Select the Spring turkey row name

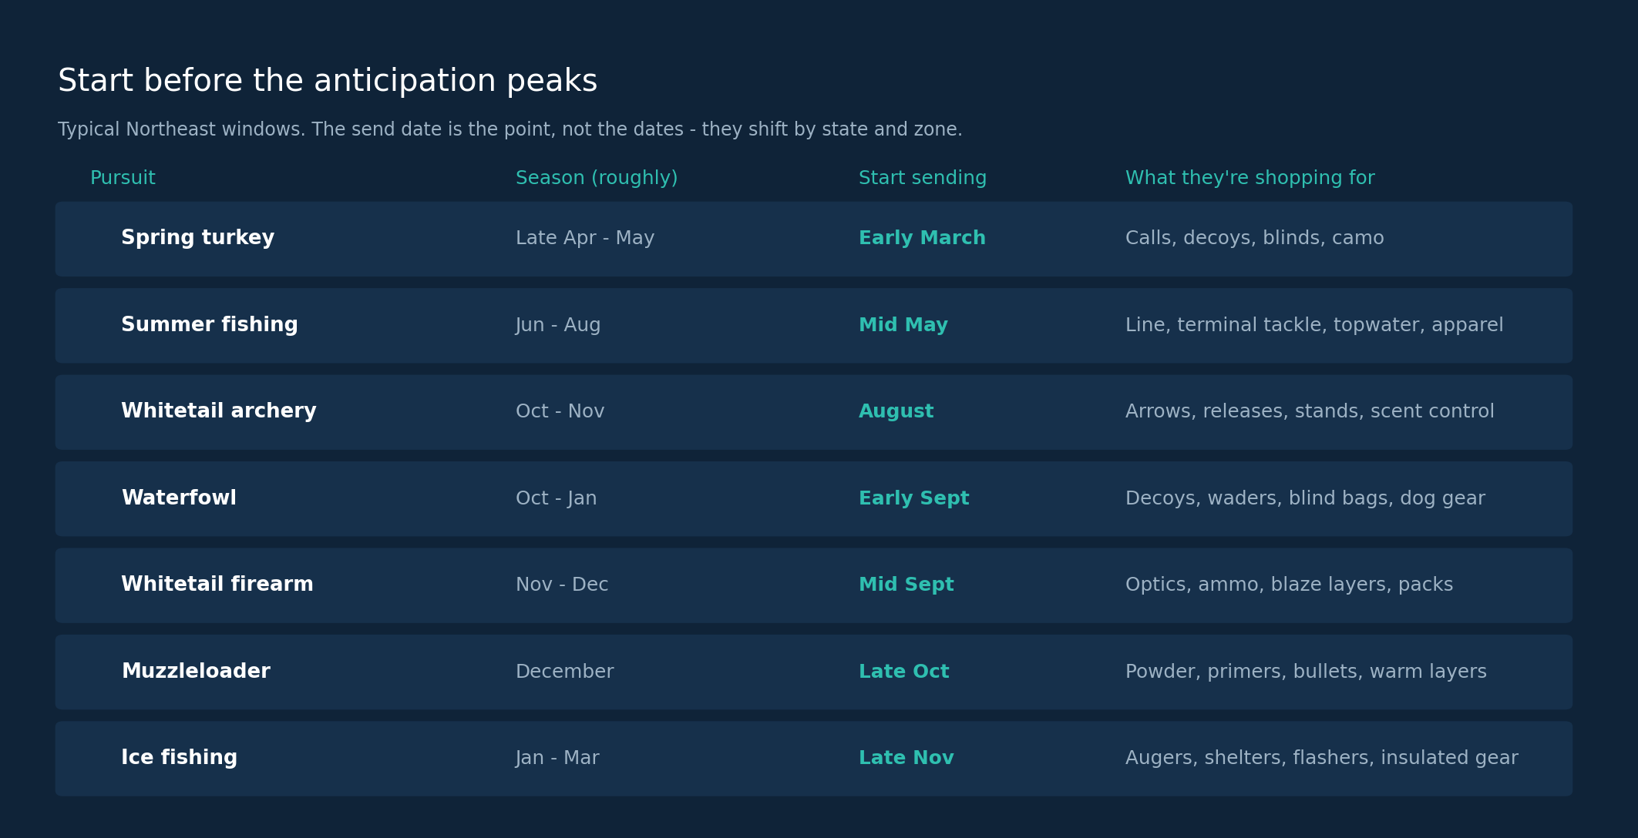tap(197, 239)
